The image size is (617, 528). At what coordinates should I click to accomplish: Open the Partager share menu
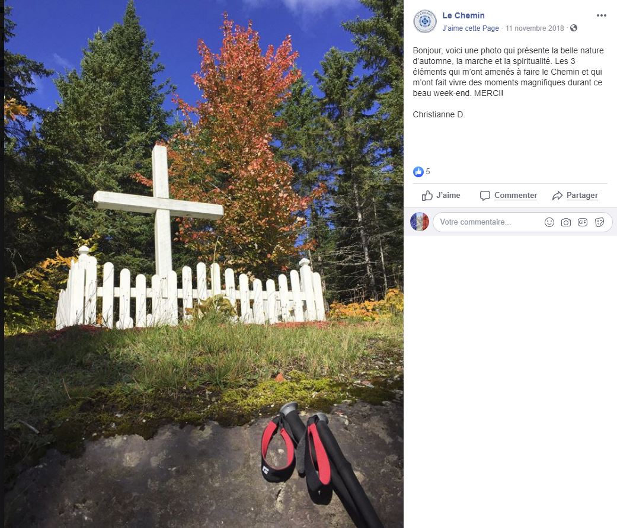tap(575, 196)
